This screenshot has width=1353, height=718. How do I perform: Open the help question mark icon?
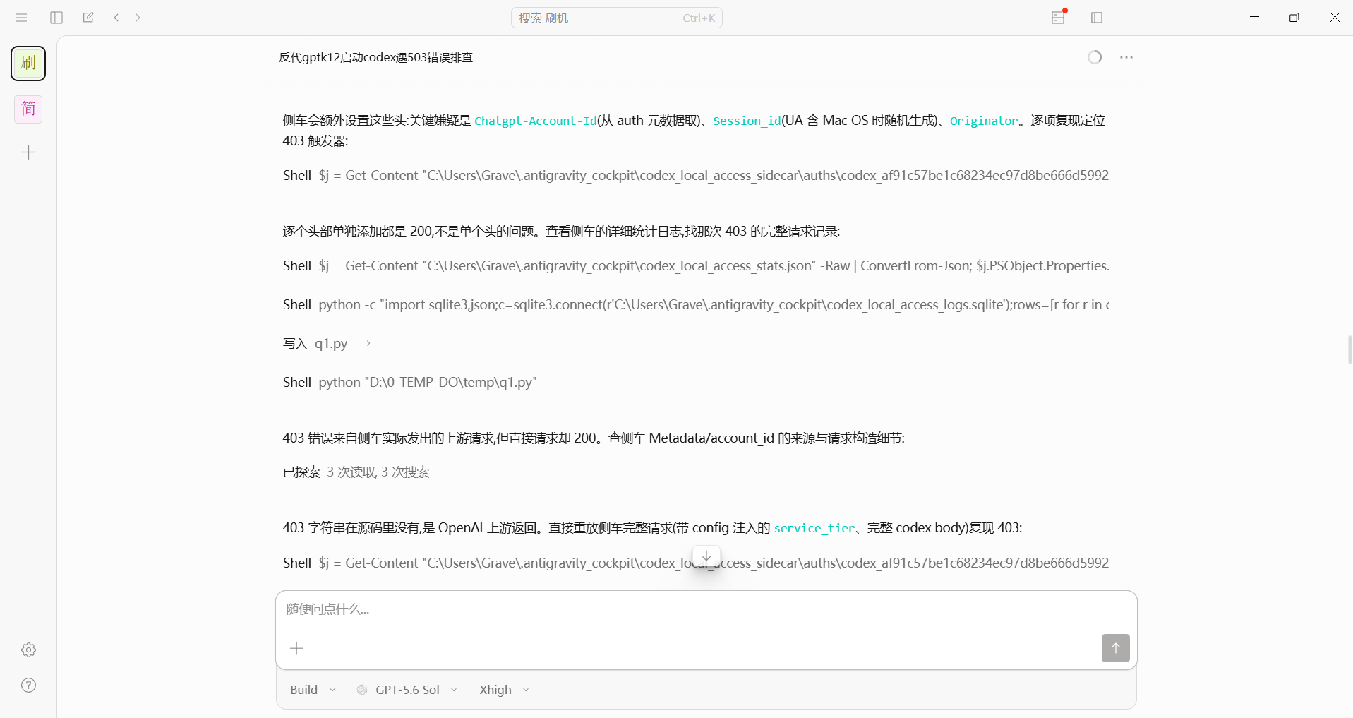coord(28,685)
